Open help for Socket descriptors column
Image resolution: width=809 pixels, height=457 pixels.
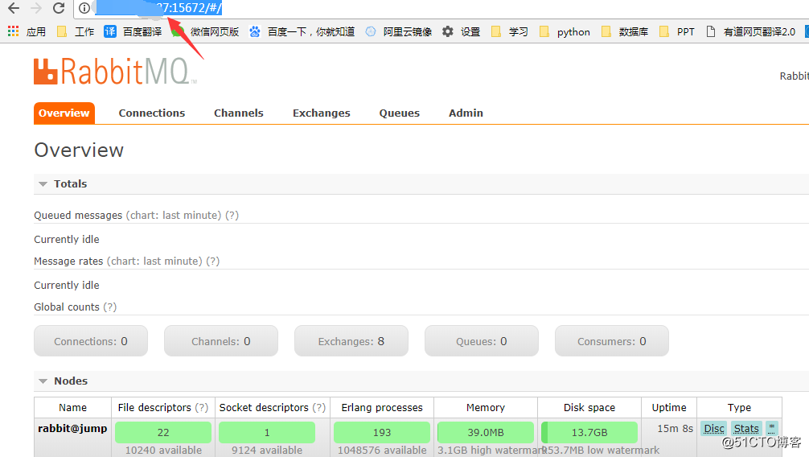pos(318,408)
